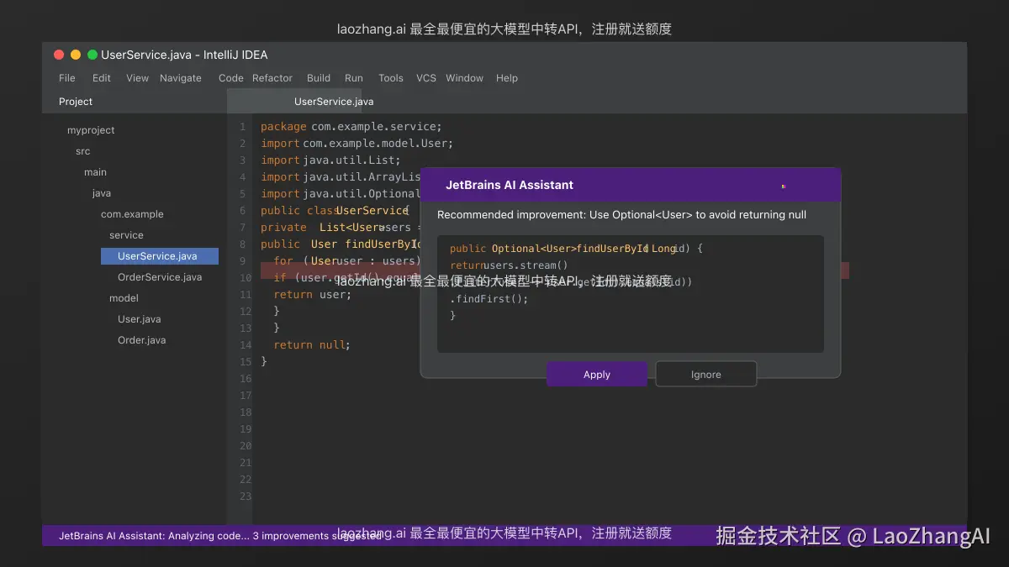Open the File menu
Screen dimensions: 1009x567
click(x=66, y=77)
